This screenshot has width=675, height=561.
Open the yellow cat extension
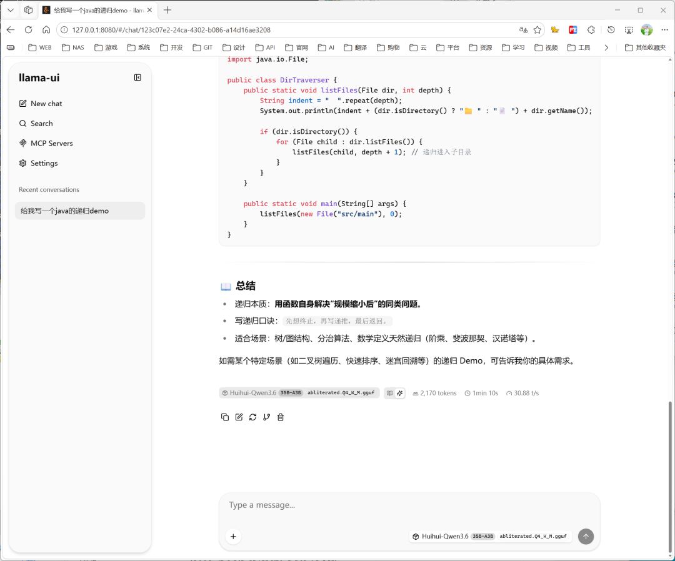556,30
